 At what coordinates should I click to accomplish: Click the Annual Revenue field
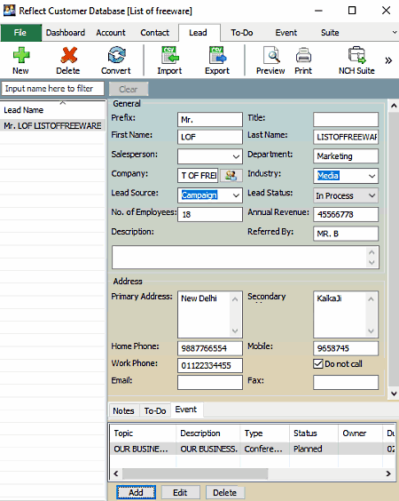(346, 214)
